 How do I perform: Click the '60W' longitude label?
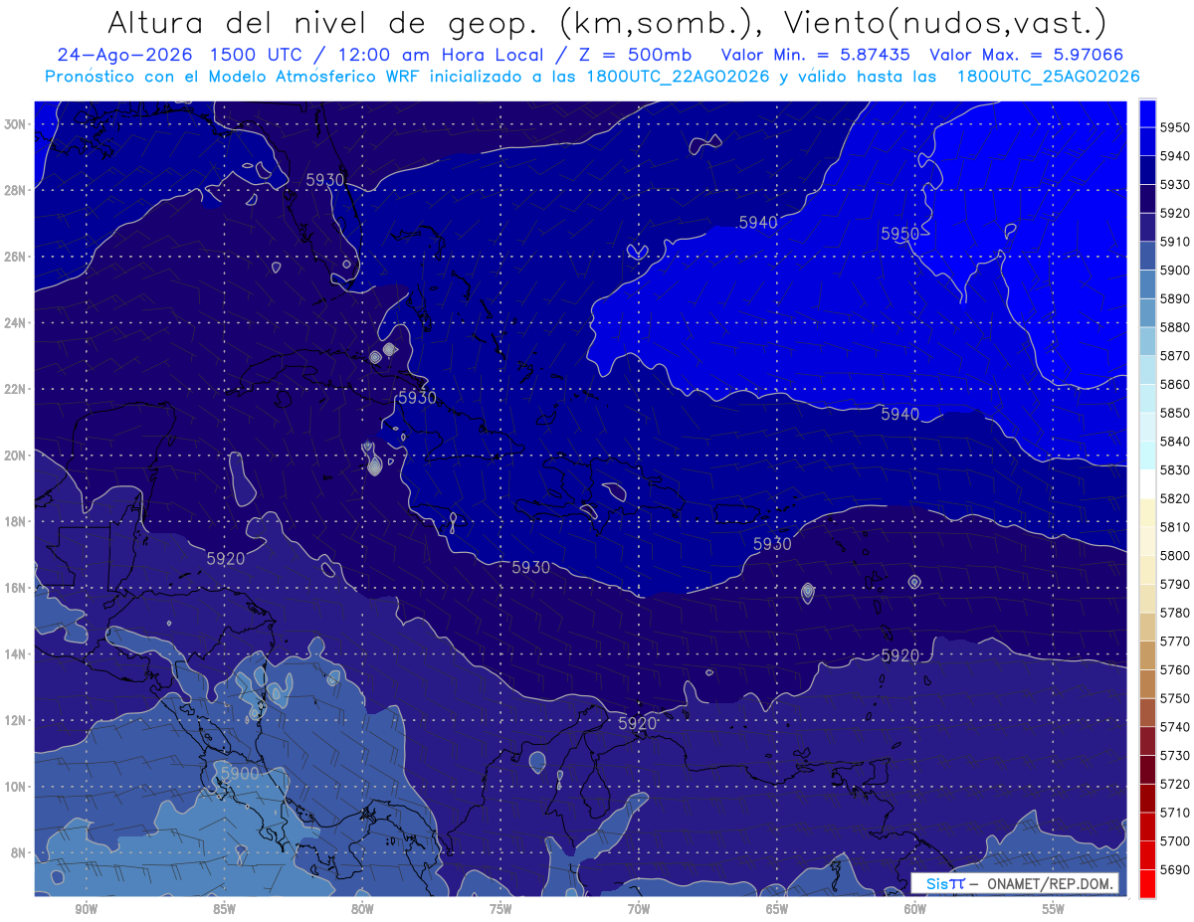coord(915,909)
